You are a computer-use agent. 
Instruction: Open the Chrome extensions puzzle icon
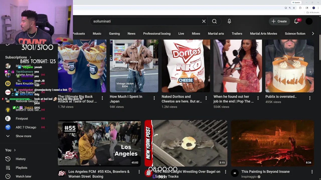coord(300,8)
